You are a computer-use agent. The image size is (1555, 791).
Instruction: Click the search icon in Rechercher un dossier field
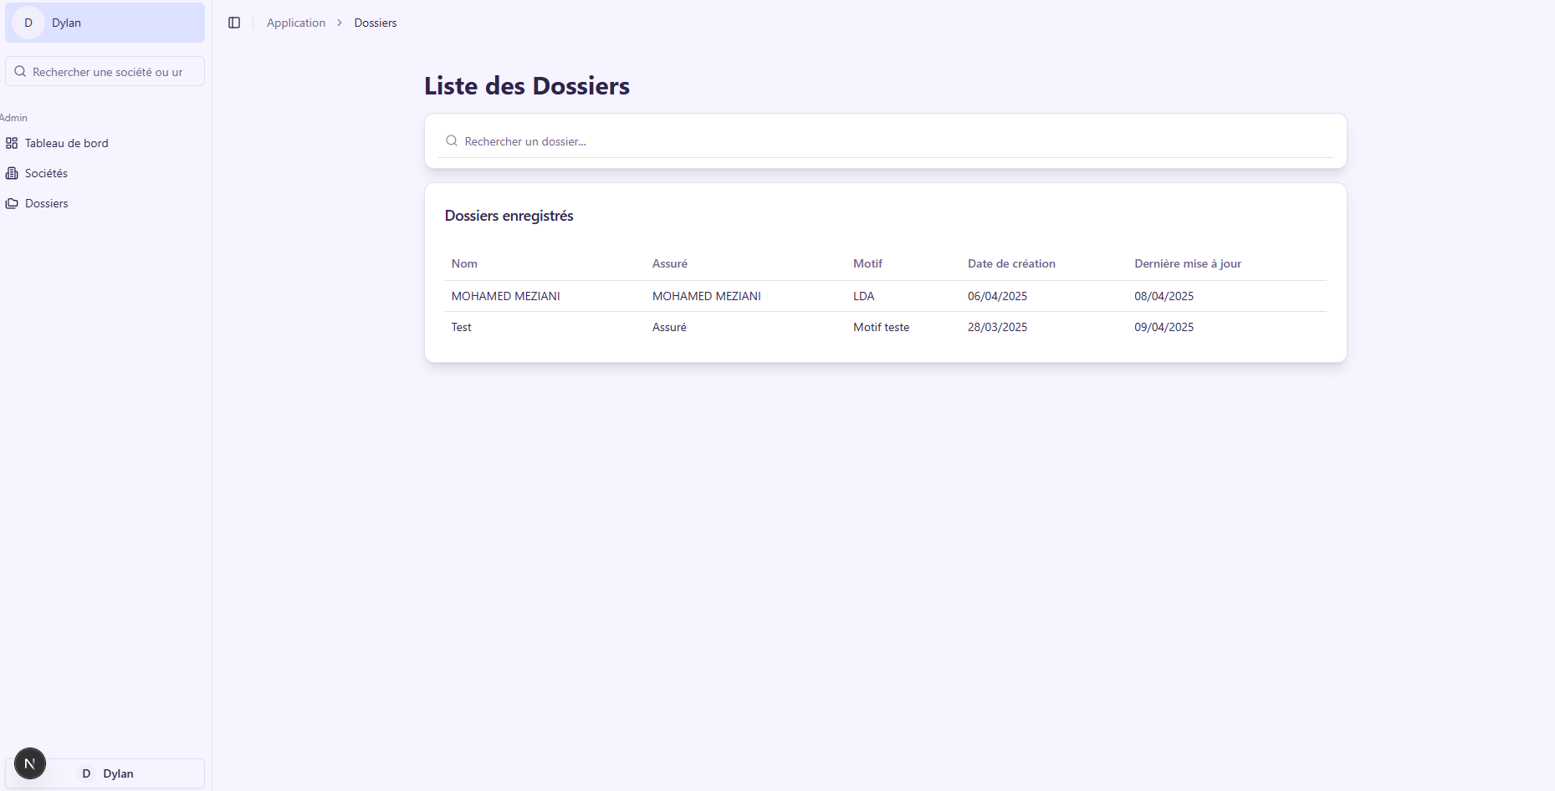click(x=451, y=140)
